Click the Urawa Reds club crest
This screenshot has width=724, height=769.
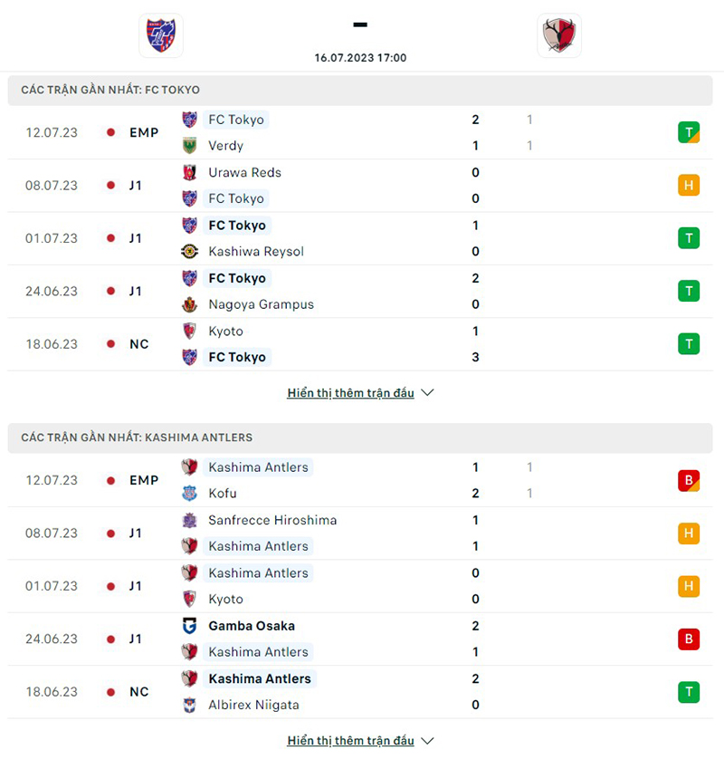(190, 172)
